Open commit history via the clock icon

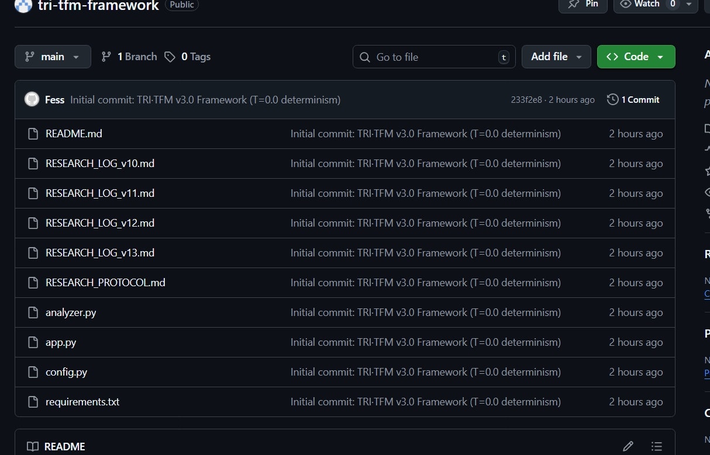pyautogui.click(x=612, y=99)
